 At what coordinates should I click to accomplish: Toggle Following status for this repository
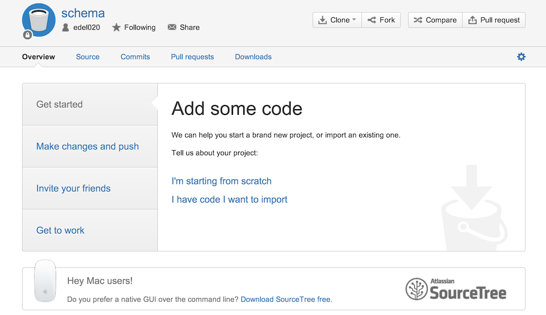coord(134,27)
